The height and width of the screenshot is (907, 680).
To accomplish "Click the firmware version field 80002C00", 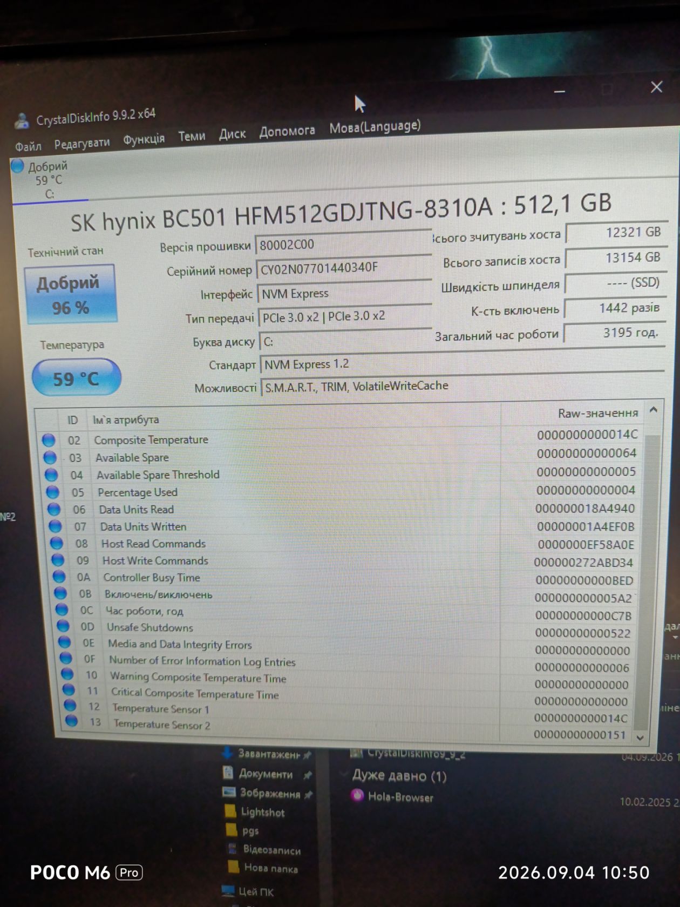I will click(x=343, y=244).
